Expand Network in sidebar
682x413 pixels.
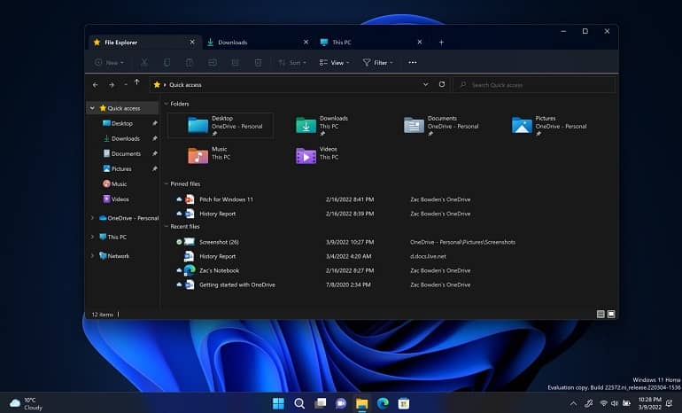(92, 256)
